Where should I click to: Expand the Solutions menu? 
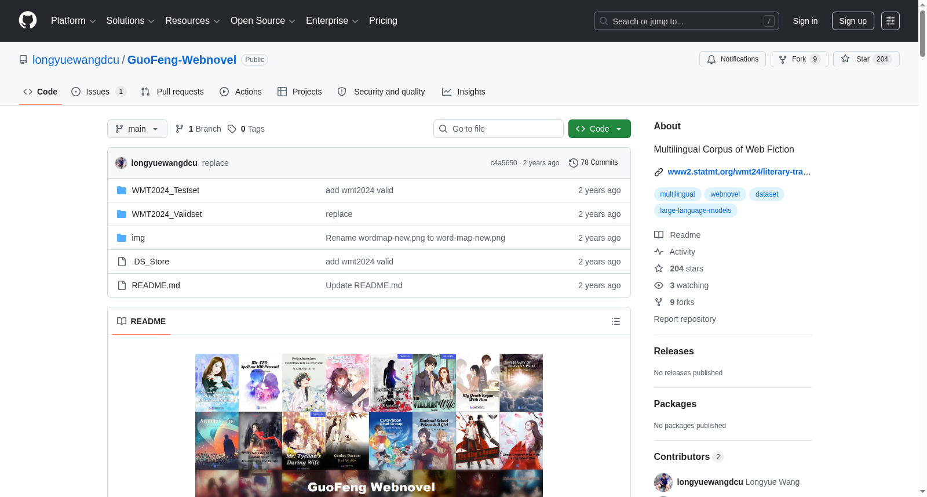tap(130, 20)
